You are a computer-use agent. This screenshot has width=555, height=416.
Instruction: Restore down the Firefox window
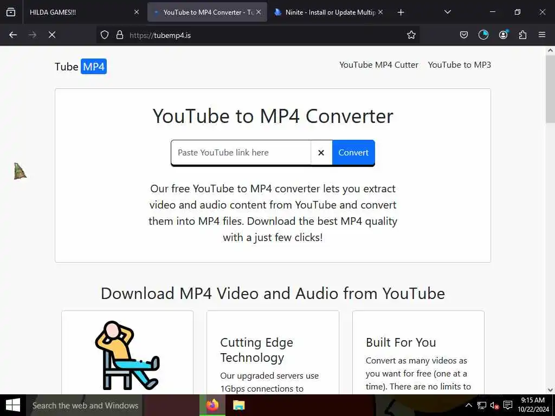(518, 12)
